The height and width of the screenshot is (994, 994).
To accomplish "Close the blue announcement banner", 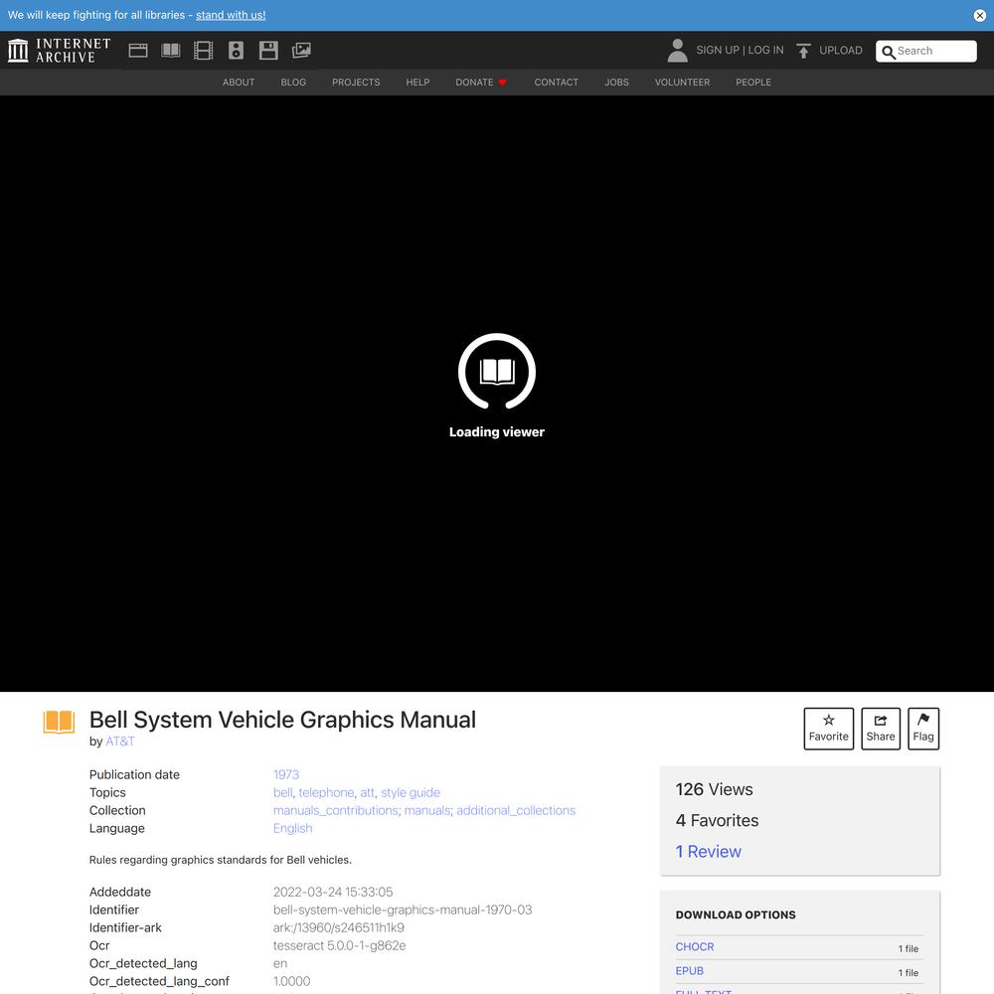I will coord(979,15).
